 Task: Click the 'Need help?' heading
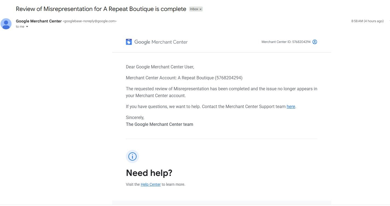(x=149, y=173)
